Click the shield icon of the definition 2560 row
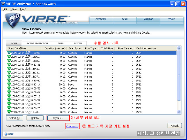Image resolution: width=187 pixels, height=140 pixels. tap(9, 112)
